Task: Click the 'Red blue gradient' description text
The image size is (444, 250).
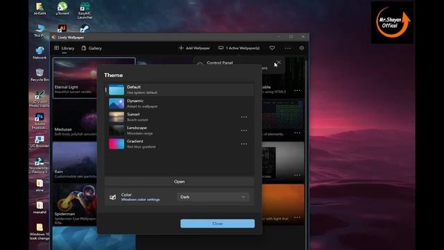Action: pyautogui.click(x=141, y=147)
